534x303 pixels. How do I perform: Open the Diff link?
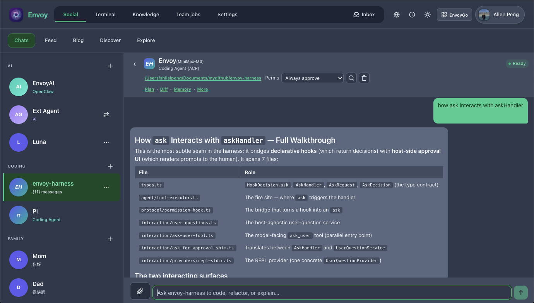[164, 89]
